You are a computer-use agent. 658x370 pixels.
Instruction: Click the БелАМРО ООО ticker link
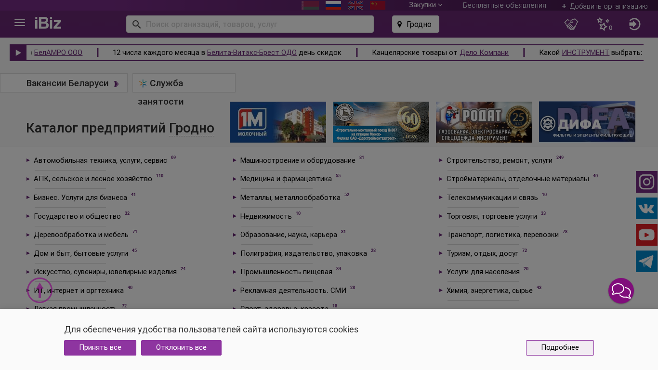click(58, 53)
